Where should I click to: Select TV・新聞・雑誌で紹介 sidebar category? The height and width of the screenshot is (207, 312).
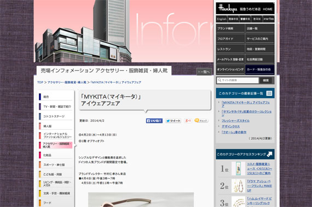point(55,107)
